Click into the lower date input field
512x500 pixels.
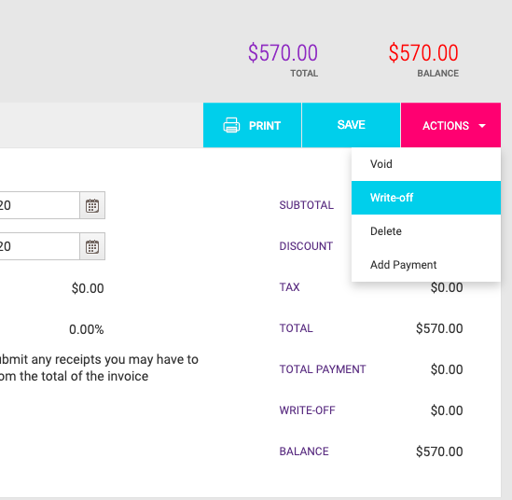(39, 246)
